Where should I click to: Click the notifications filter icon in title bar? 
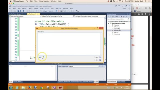pyautogui.click(x=119, y=6)
